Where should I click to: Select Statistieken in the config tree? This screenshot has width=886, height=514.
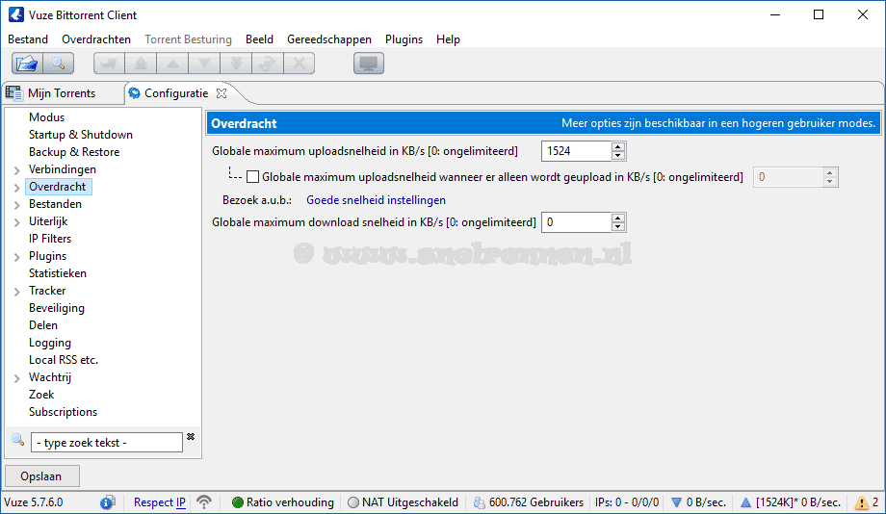click(x=58, y=272)
